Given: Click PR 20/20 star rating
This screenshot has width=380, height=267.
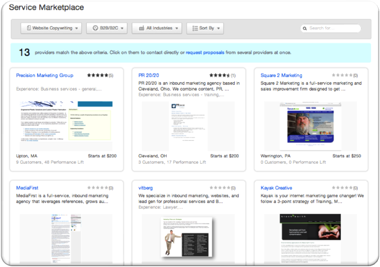Looking at the screenshot, I should tap(220, 75).
